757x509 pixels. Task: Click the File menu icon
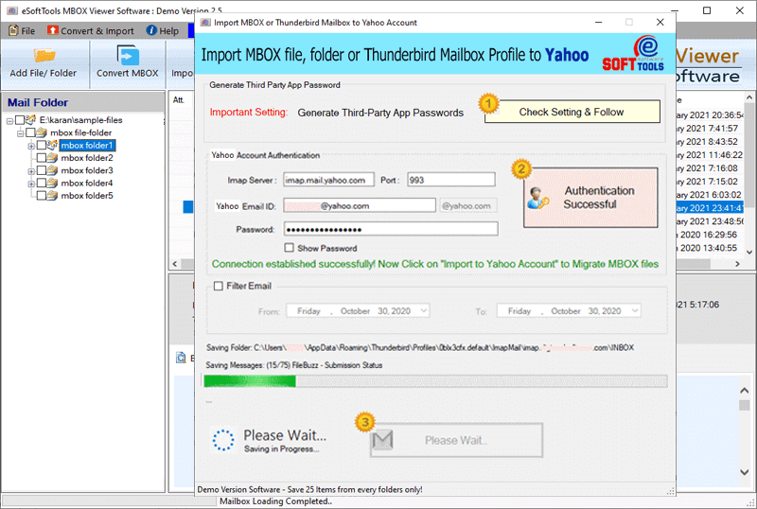13,30
